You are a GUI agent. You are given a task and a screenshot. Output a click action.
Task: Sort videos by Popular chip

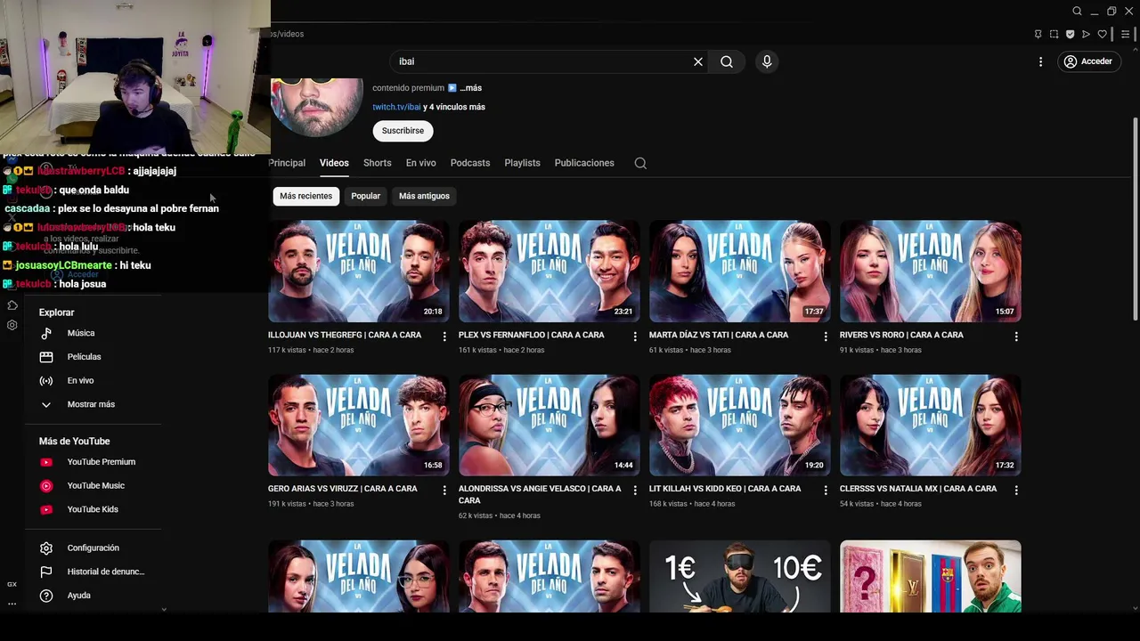(x=365, y=196)
